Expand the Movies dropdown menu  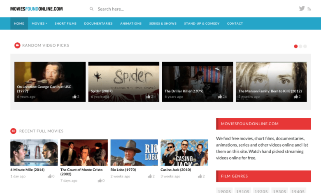pyautogui.click(x=40, y=23)
